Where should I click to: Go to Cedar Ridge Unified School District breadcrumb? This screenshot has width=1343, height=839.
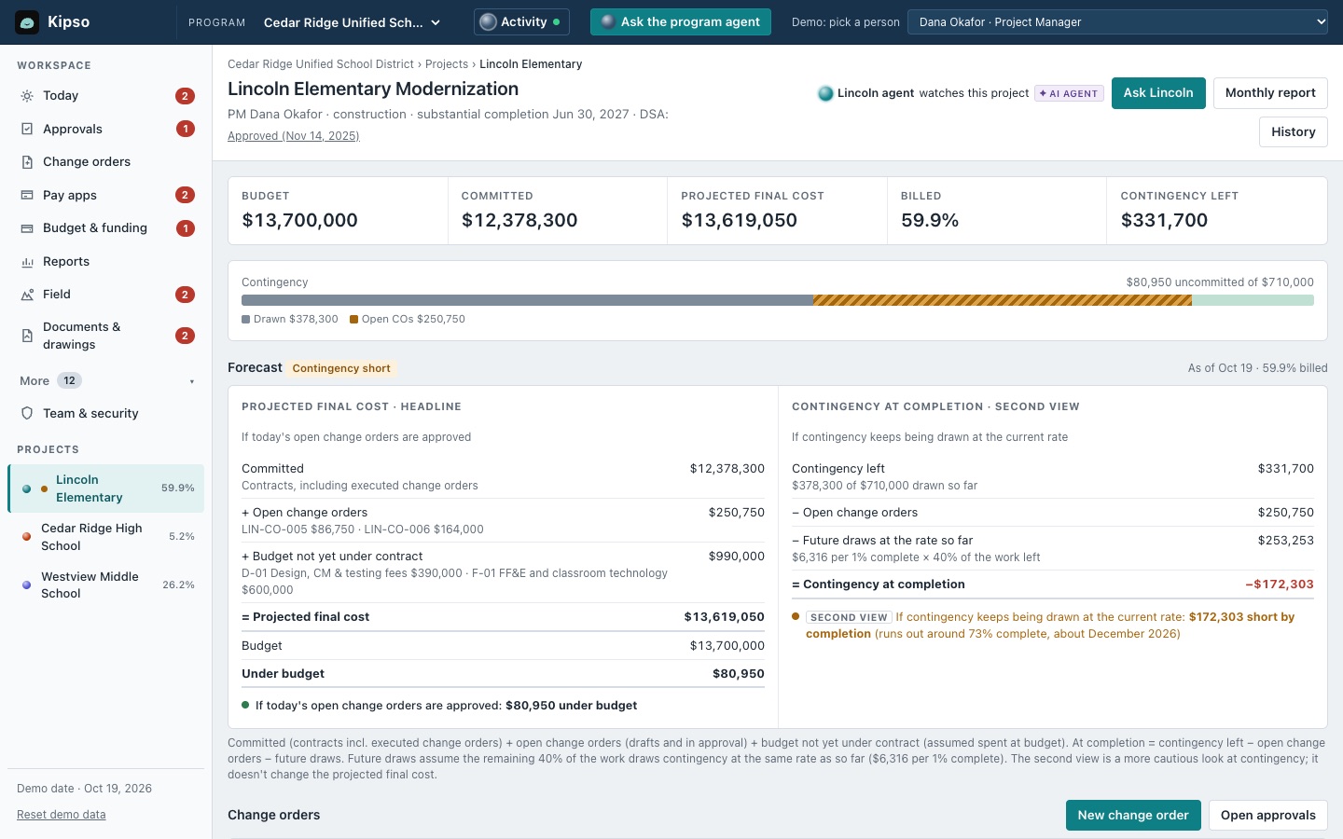pos(321,64)
